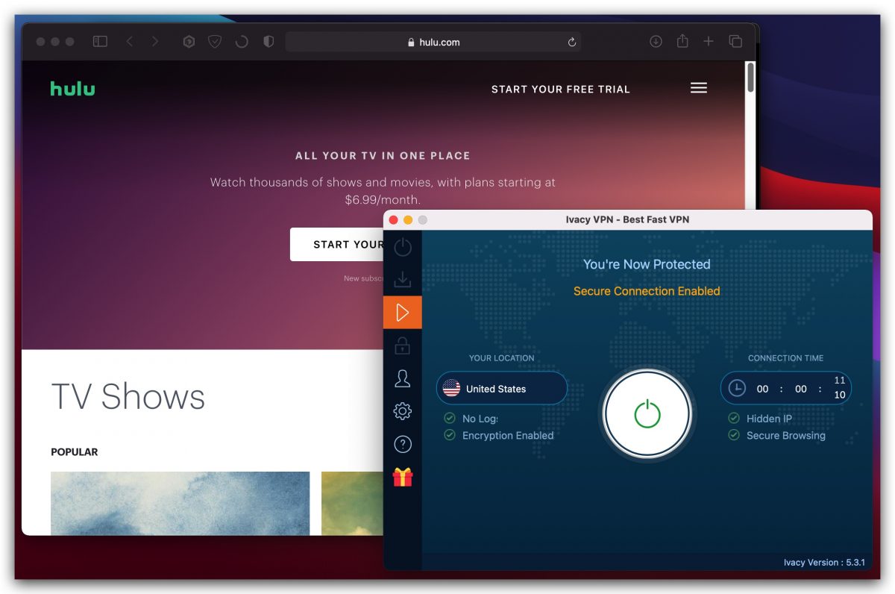This screenshot has height=594, width=895.
Task: Click the circular loading extension icon in Safari
Action: 242,42
